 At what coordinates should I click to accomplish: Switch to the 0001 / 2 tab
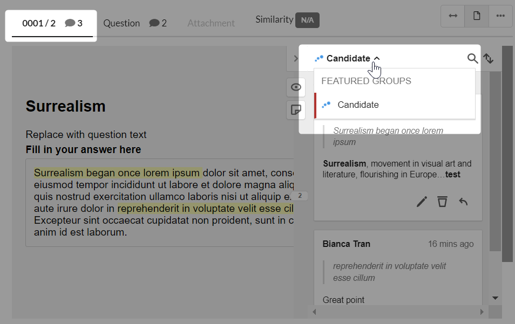pos(52,24)
